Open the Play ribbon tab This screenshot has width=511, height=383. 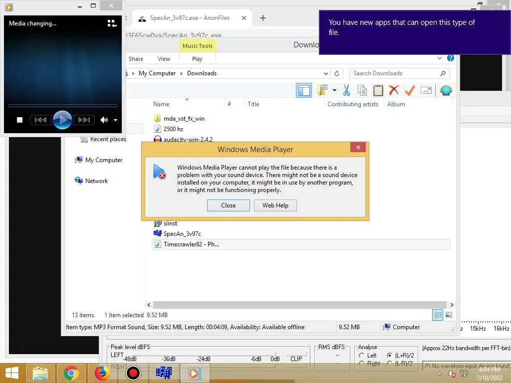tap(197, 59)
